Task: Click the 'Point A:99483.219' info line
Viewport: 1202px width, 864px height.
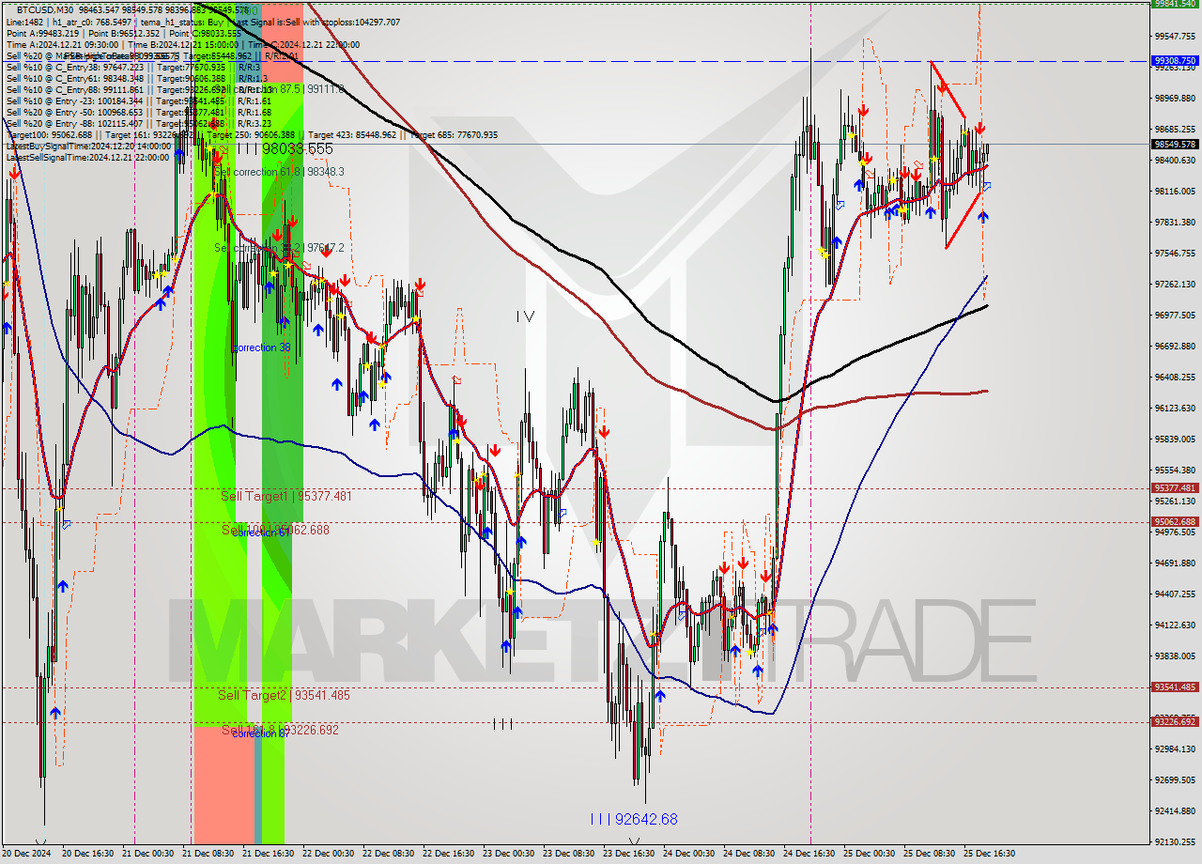Action: 123,33
